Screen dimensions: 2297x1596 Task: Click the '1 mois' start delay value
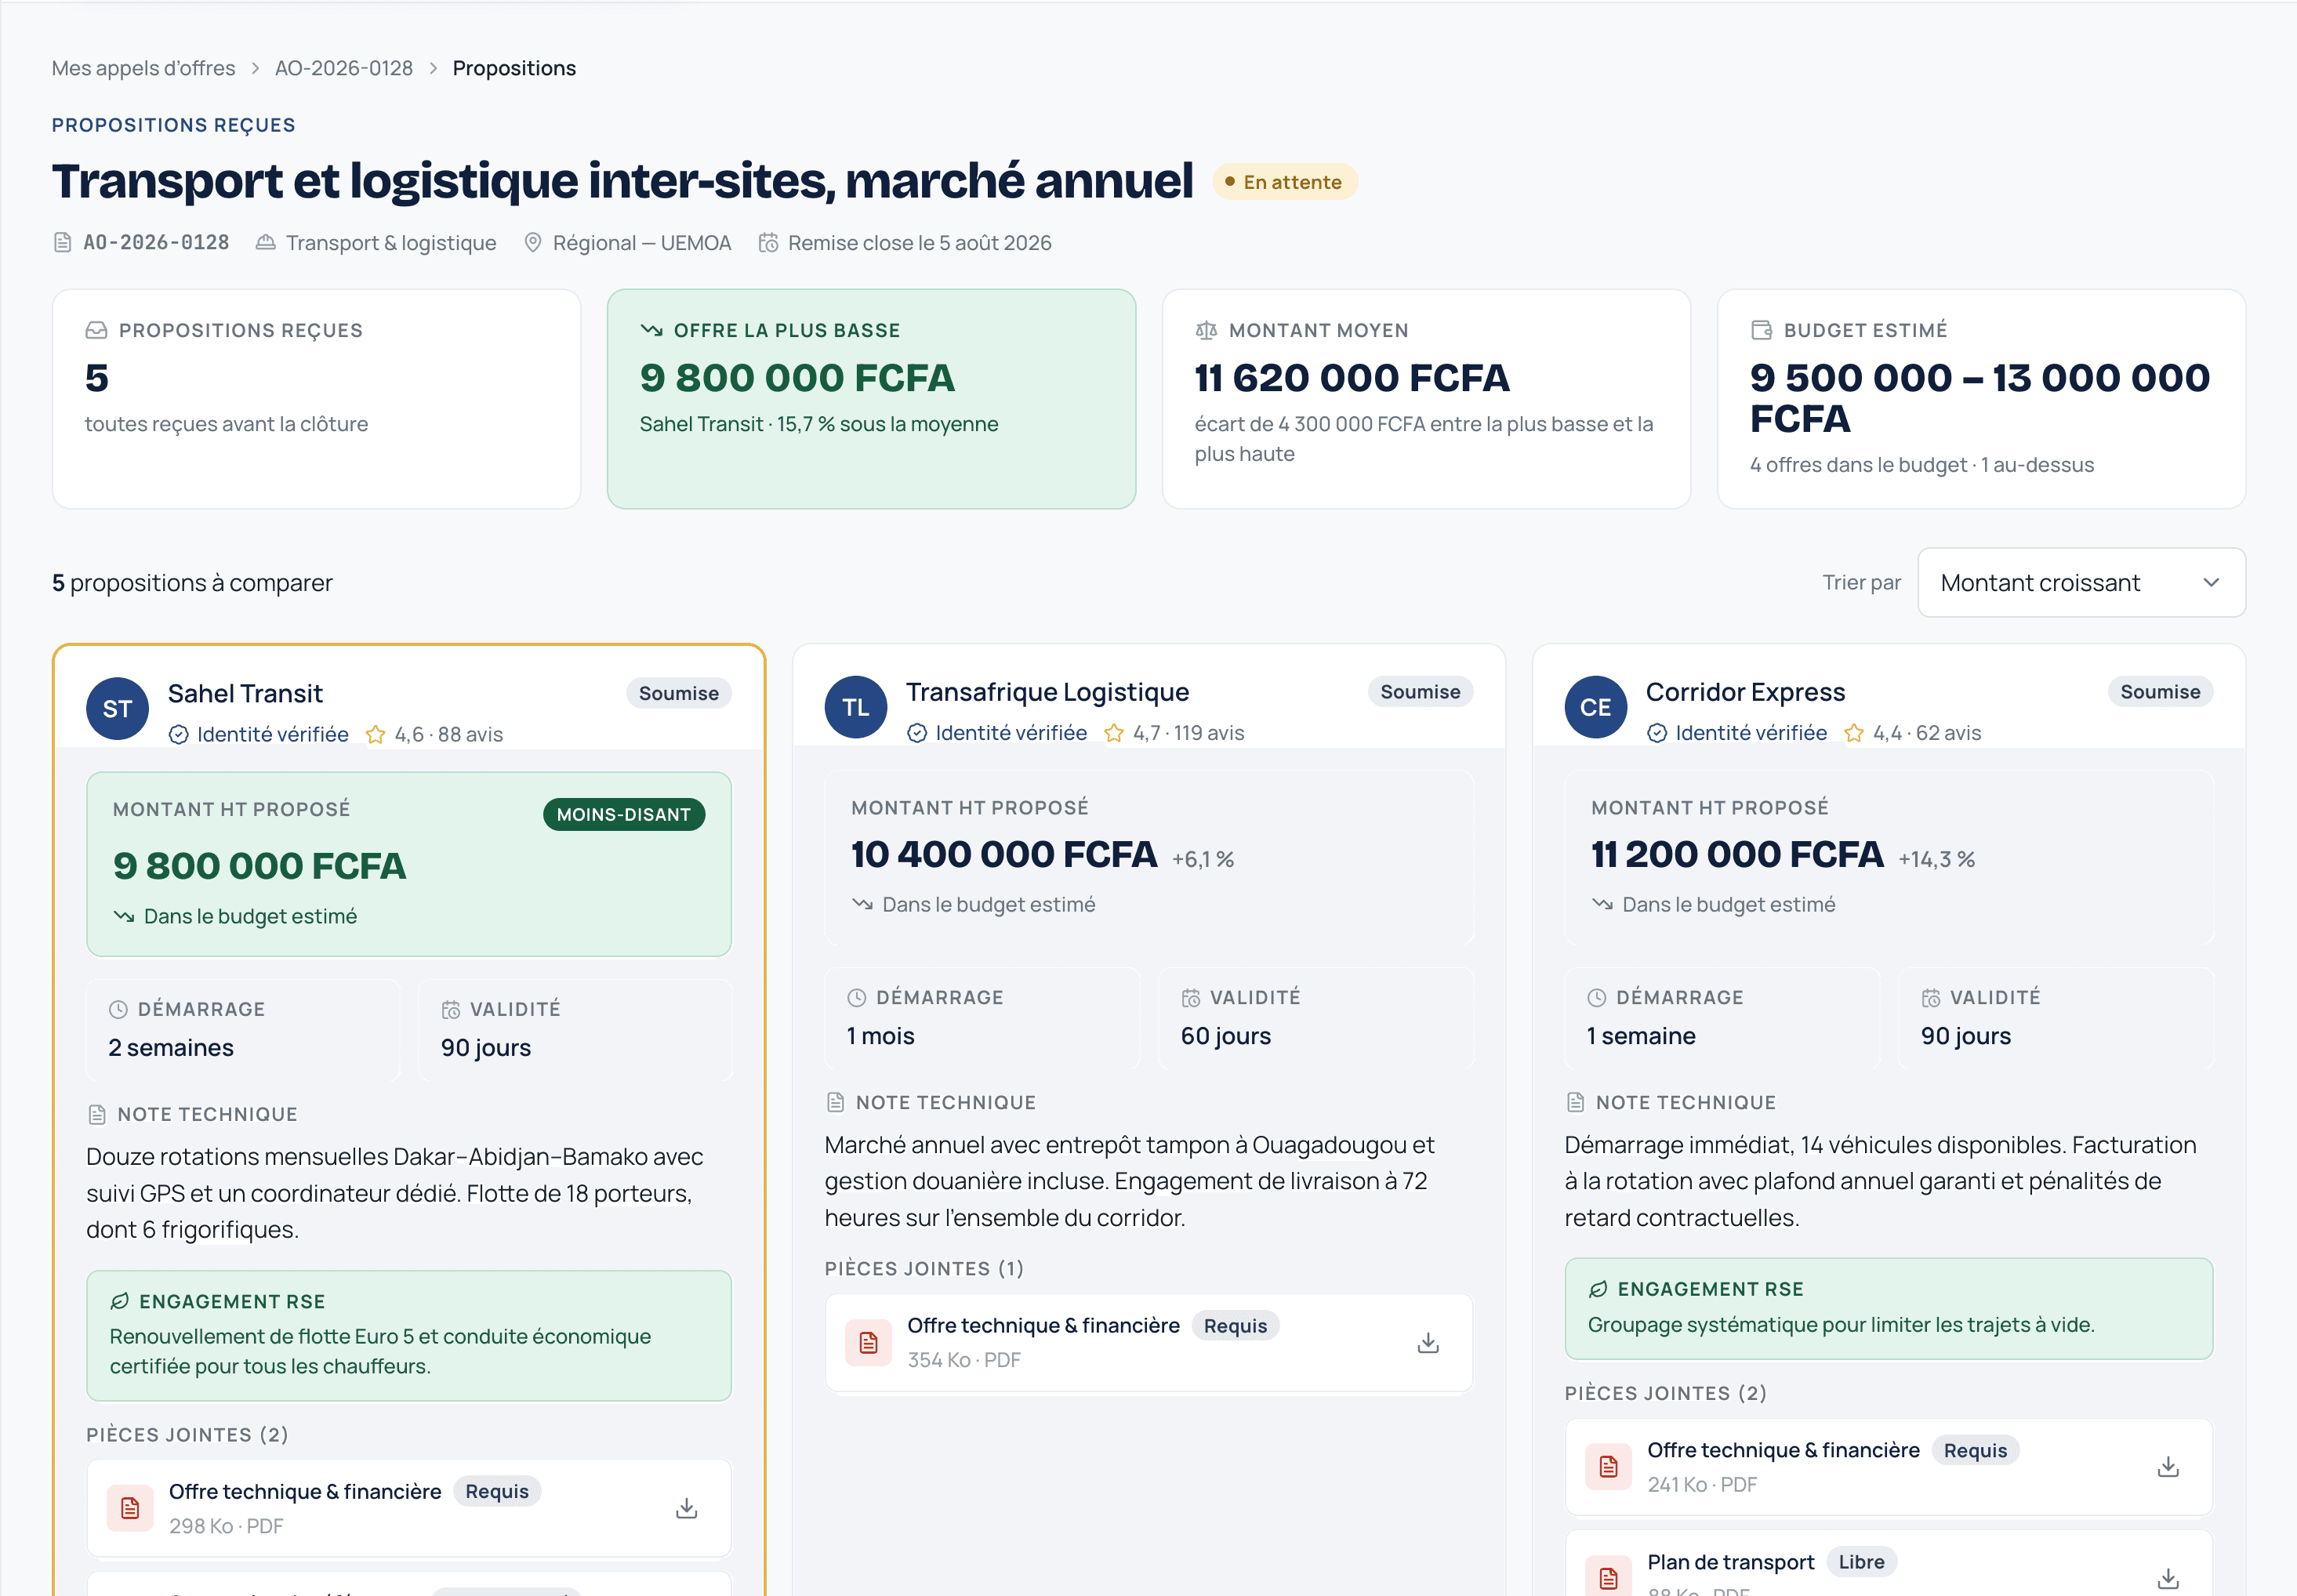point(880,1036)
